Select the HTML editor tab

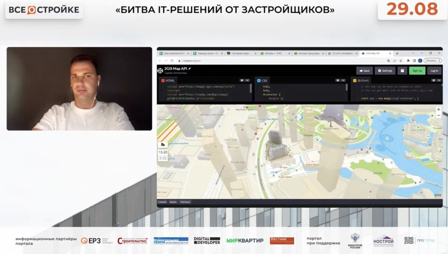tap(168, 80)
